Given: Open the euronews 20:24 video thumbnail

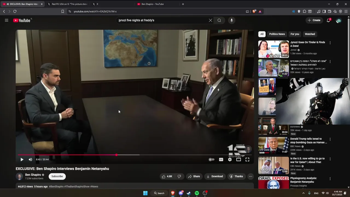Looking at the screenshot, I should point(273,126).
